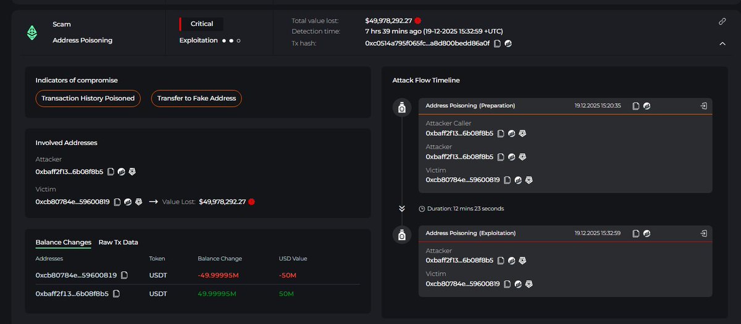This screenshot has width=741, height=324.
Task: Open chart icon for Involved Addresses Attacker
Action: click(x=121, y=172)
